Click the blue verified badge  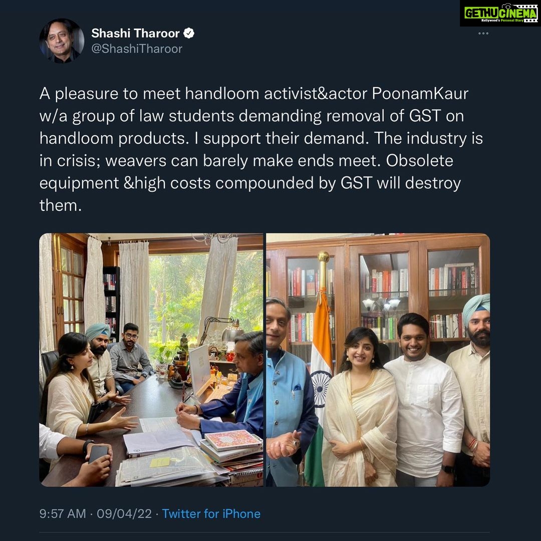(189, 33)
